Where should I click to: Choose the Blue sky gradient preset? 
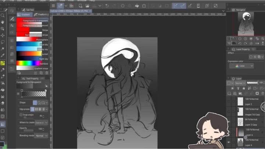pos(32,44)
